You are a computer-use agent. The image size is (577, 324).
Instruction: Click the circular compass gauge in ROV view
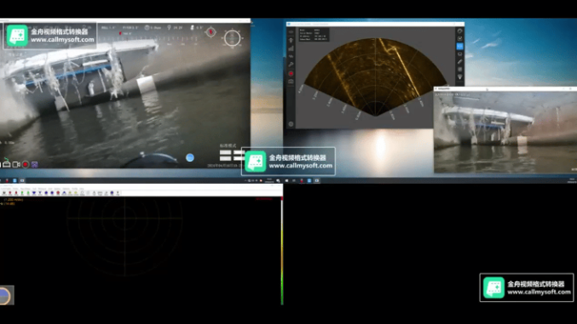(232, 37)
